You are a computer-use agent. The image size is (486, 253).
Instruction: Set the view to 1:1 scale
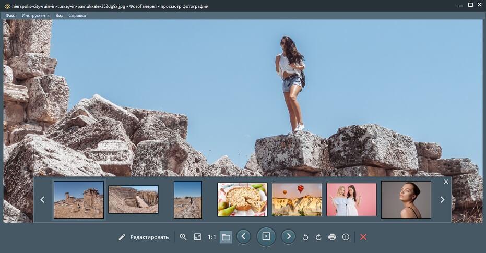(211, 237)
